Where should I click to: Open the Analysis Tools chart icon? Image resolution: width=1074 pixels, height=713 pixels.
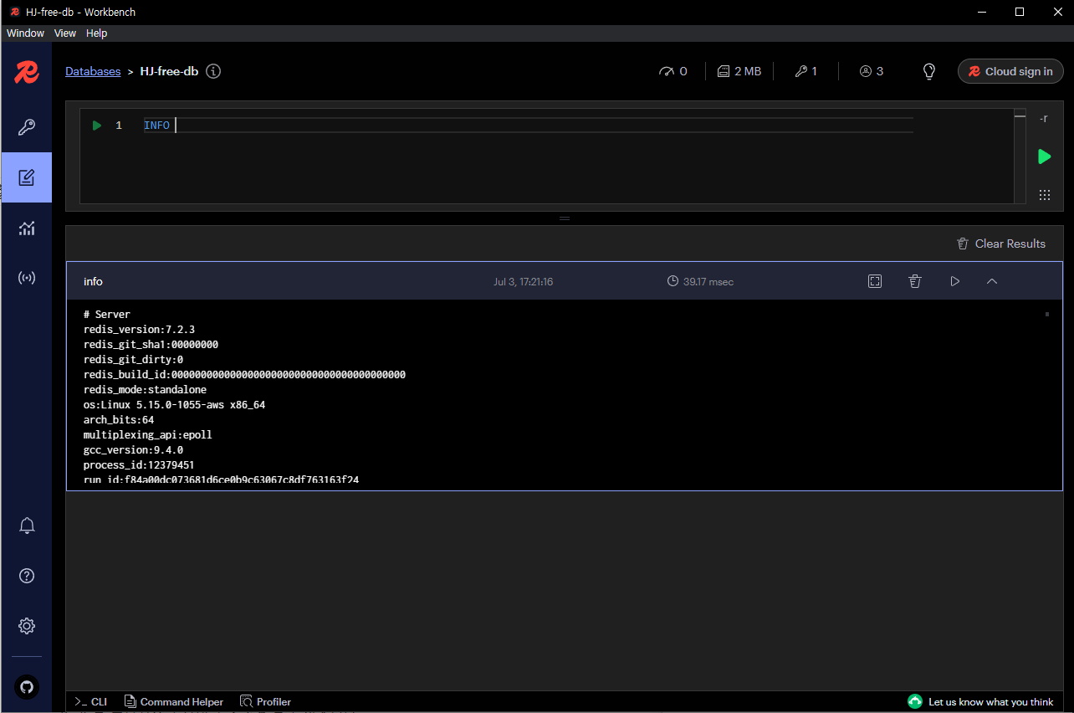click(27, 228)
